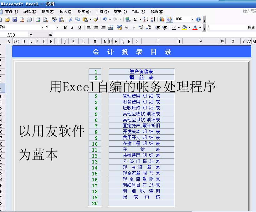Insert a hyperlink with the globe icon
This screenshot has width=256, height=212.
(128, 19)
